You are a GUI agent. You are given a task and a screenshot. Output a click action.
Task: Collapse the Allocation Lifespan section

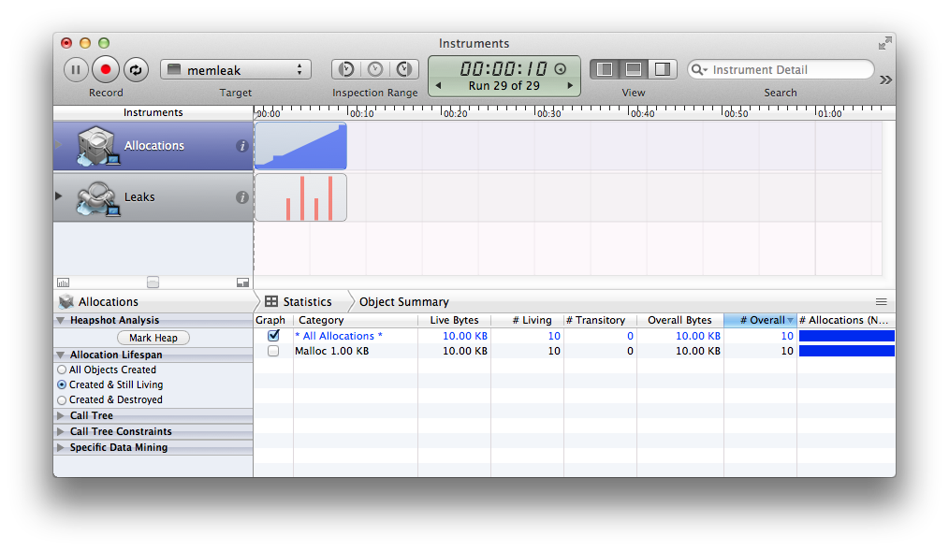[x=61, y=355]
